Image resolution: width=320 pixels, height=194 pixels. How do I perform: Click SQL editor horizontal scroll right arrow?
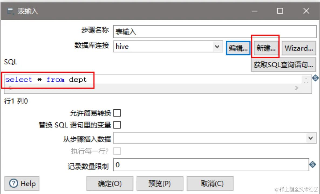click(x=297, y=88)
